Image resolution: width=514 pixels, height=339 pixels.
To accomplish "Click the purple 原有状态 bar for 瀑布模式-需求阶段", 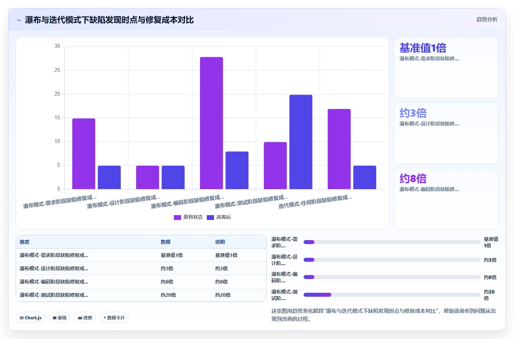I will coord(84,154).
